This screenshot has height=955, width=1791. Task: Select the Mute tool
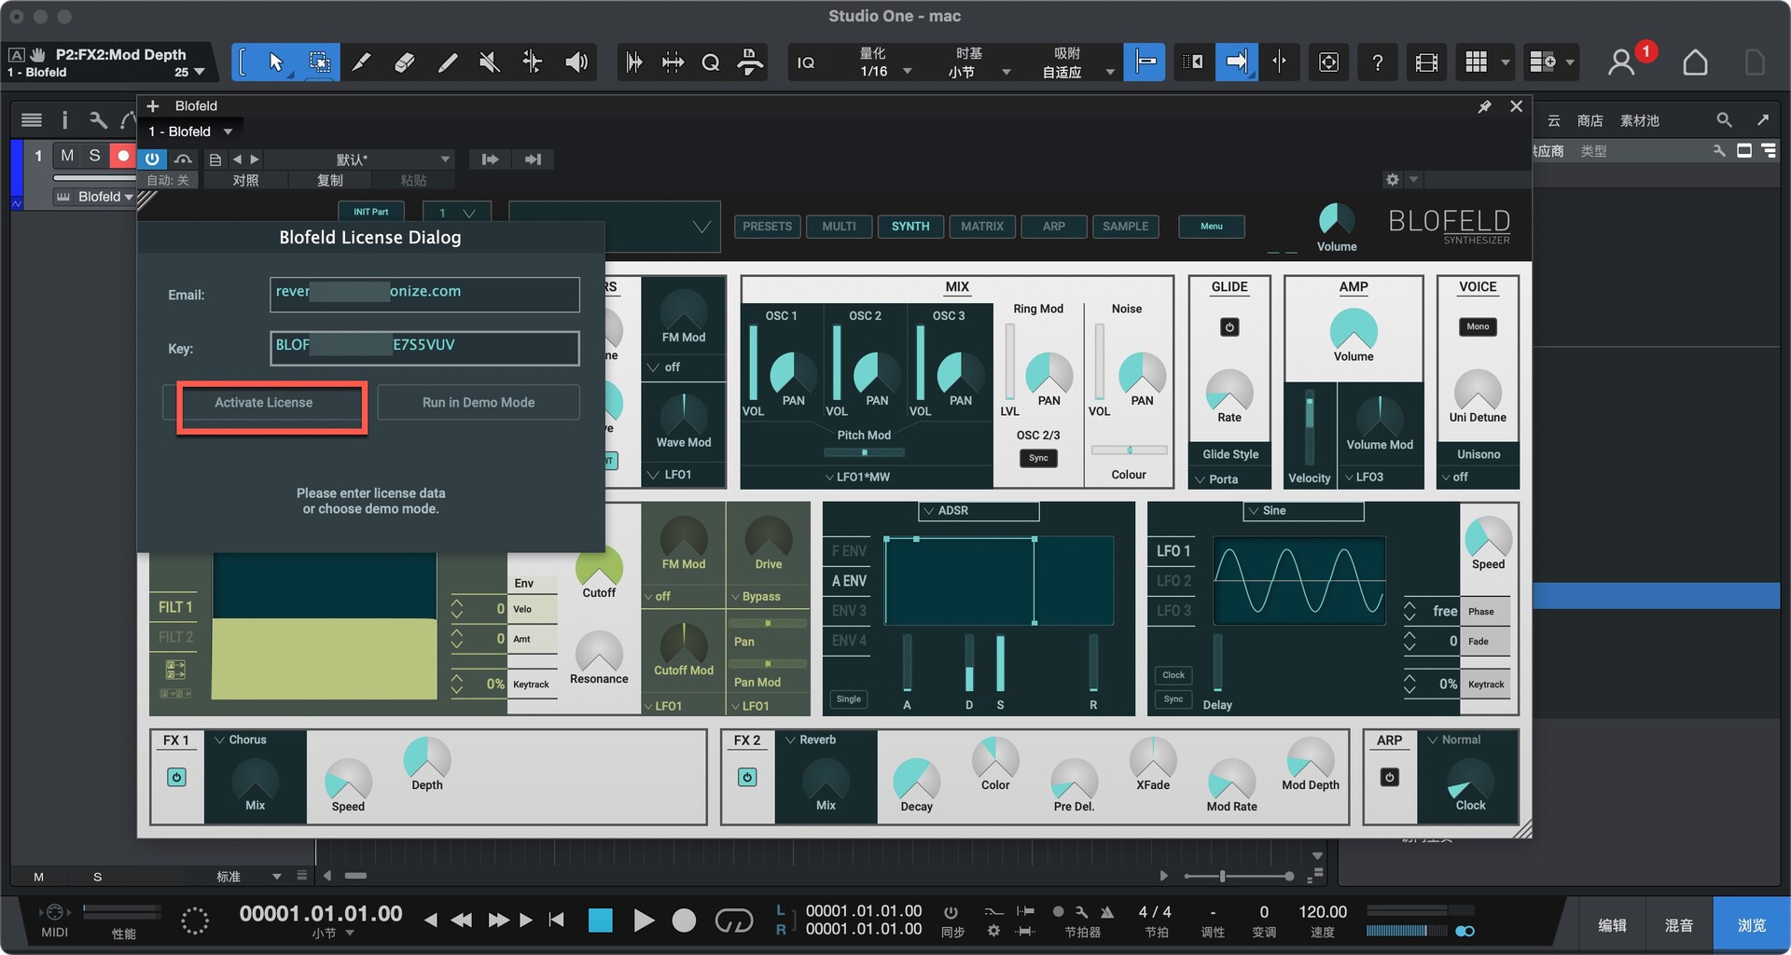tap(489, 62)
